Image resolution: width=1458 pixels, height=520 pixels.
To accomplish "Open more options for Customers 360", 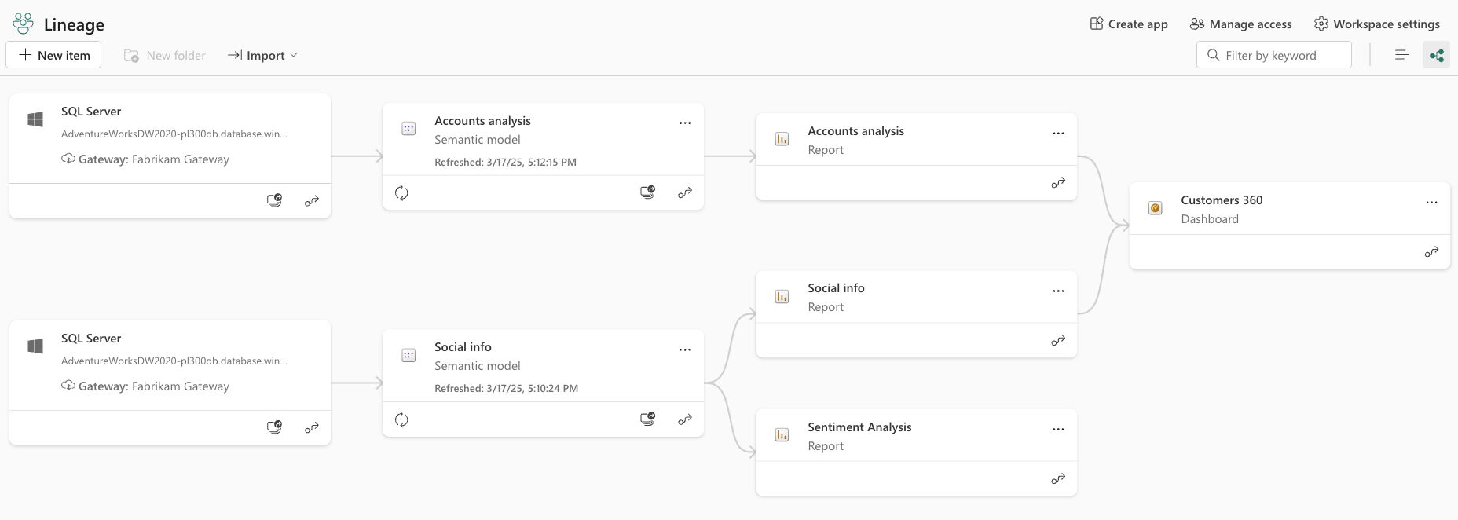I will click(x=1431, y=202).
